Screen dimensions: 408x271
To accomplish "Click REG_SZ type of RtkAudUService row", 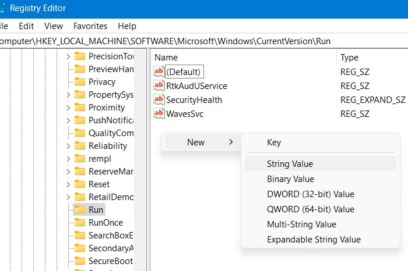I will (355, 85).
